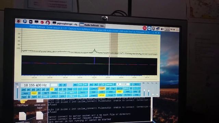Select the 2500 filter bandwidth button
This screenshot has height=123, width=219.
click(111, 92)
